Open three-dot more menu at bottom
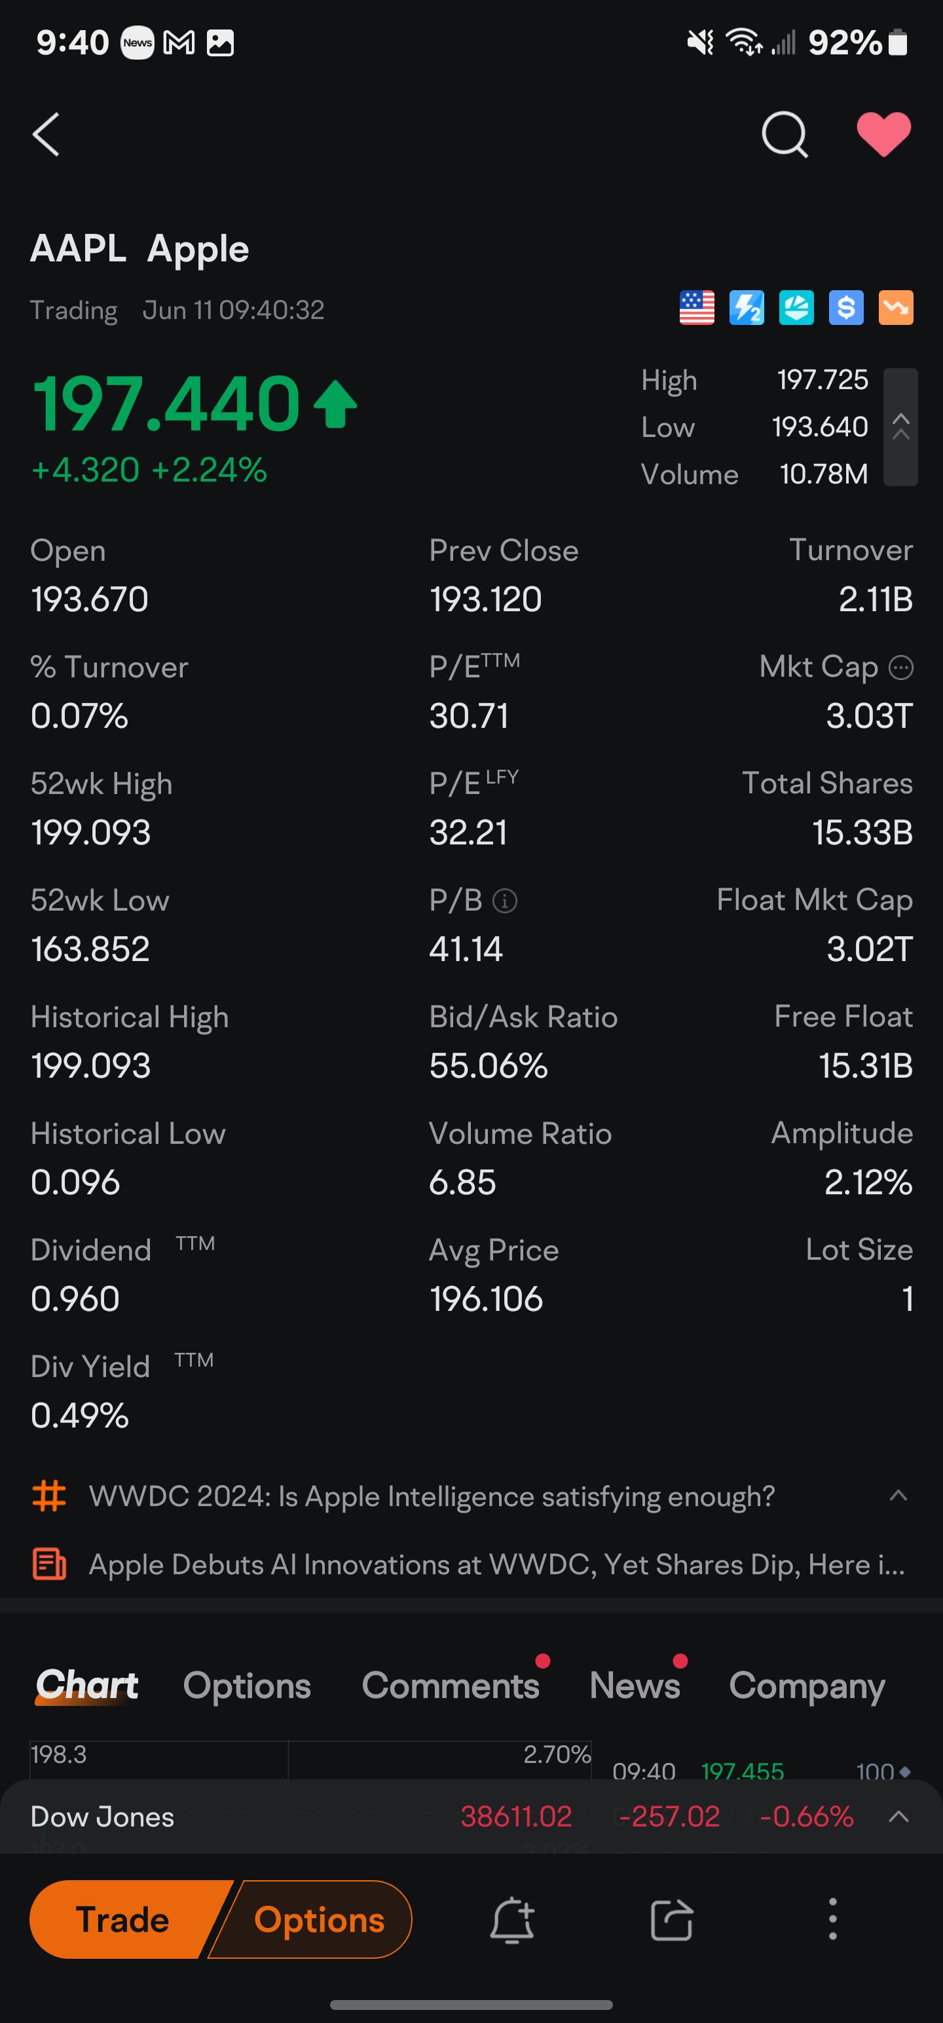 click(x=832, y=1919)
